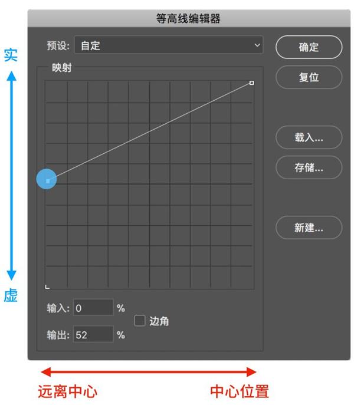The image size is (354, 405).
Task: Click the red 中心位置 annotation text
Action: (240, 391)
